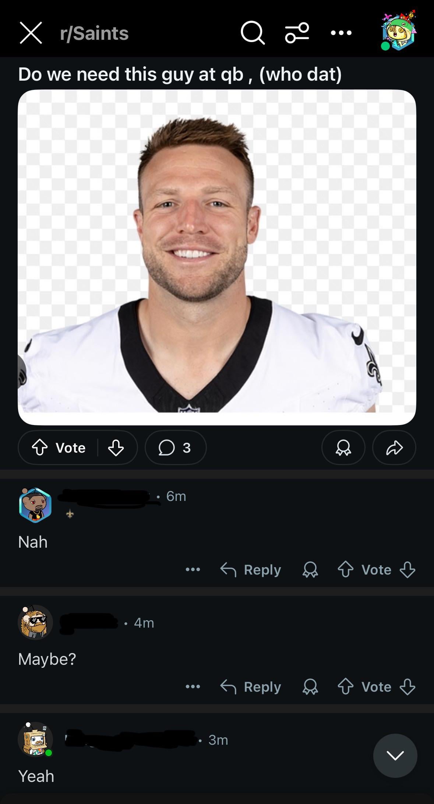Downvote the main post
Screen dimensions: 434x804
point(116,448)
